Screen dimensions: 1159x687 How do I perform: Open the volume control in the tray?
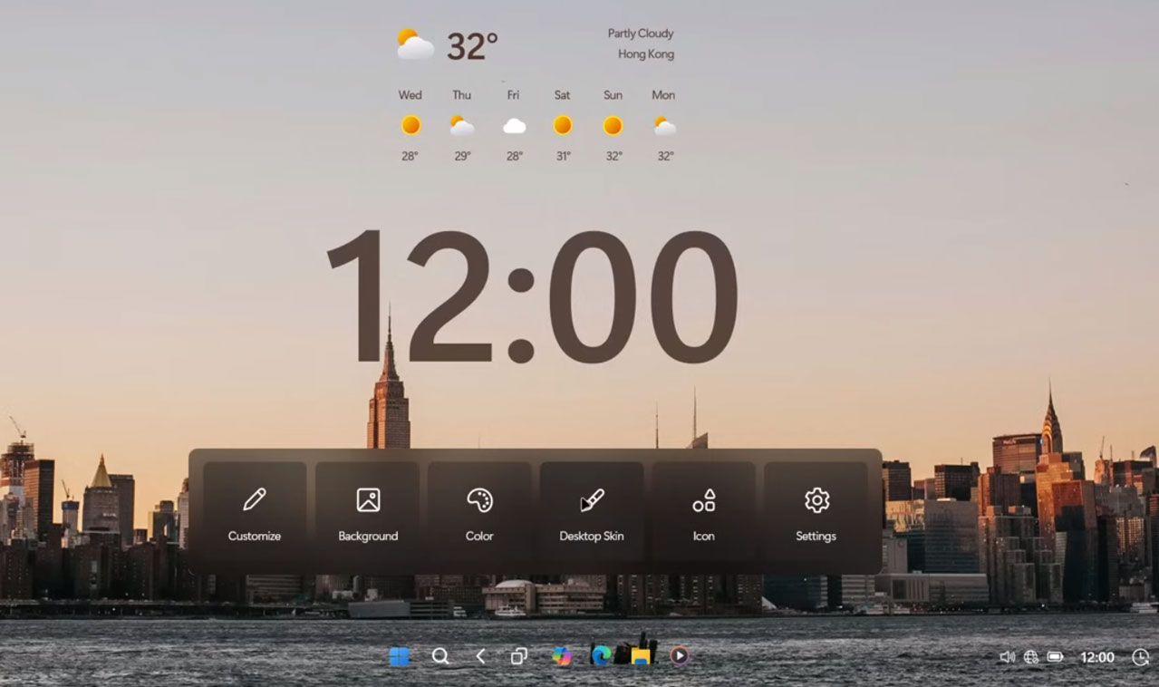[1009, 657]
